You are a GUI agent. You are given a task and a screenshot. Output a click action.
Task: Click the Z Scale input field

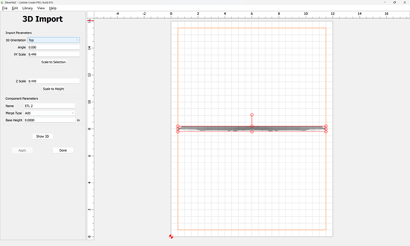tap(53, 81)
